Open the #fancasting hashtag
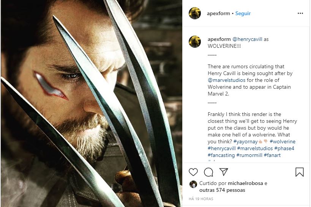This screenshot has width=311, height=207. click(x=221, y=155)
